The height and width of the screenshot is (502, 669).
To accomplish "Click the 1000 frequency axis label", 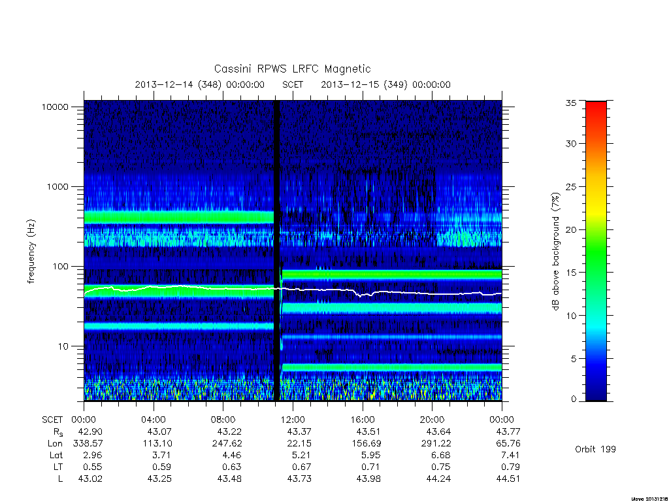I will 57,186.
